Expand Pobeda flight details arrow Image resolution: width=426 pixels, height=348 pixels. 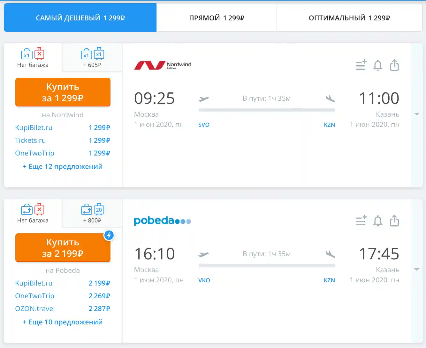(417, 270)
